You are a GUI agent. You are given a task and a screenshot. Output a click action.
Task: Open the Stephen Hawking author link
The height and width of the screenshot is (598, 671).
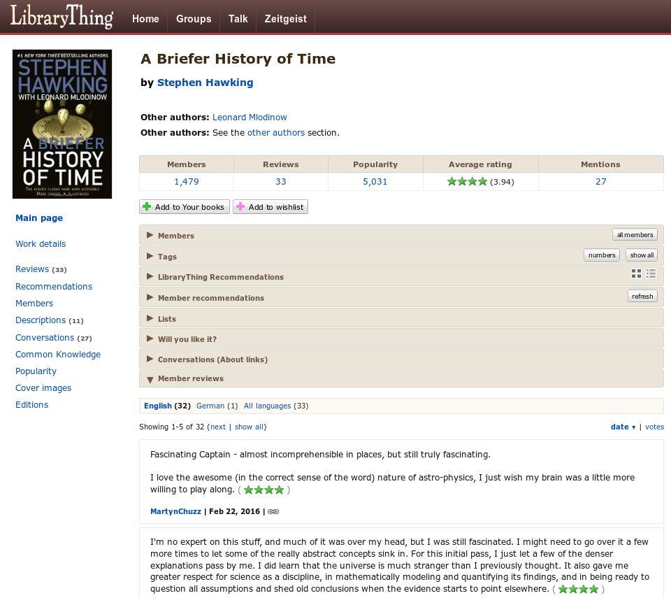click(205, 83)
